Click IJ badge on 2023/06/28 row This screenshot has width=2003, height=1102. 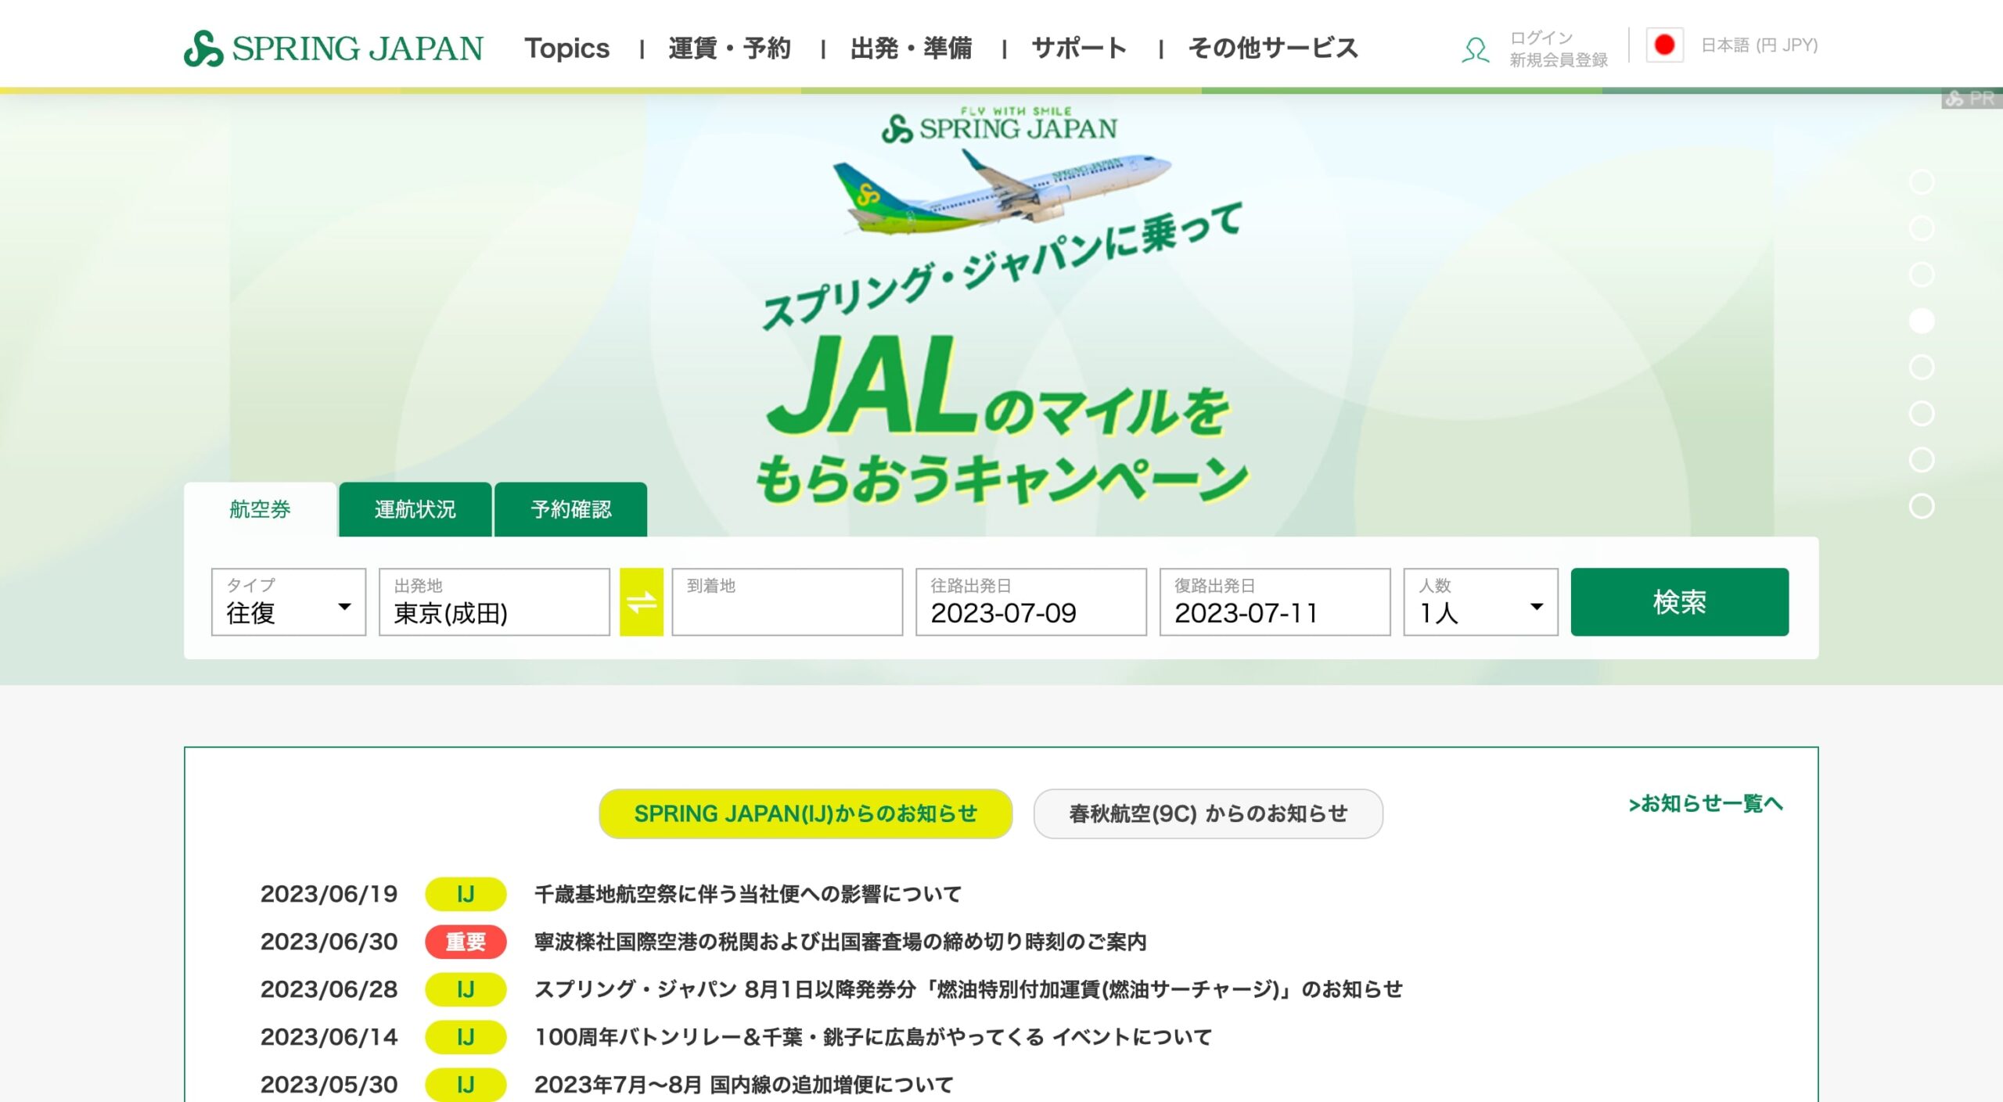click(466, 989)
